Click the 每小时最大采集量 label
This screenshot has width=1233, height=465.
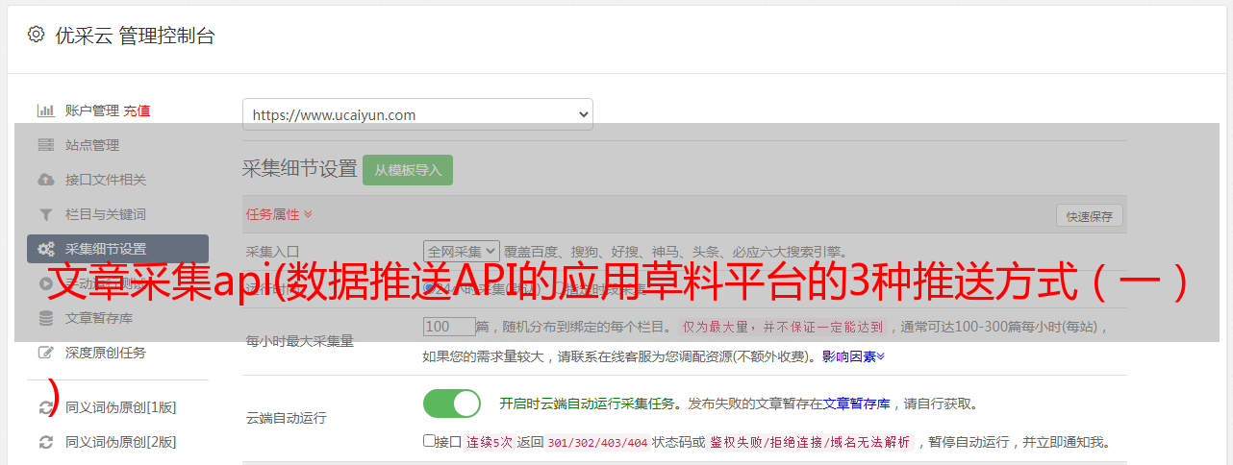coord(300,341)
